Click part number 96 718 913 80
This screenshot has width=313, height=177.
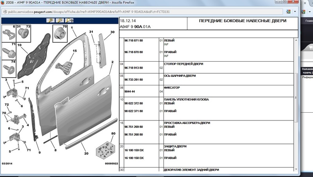coord(133,68)
